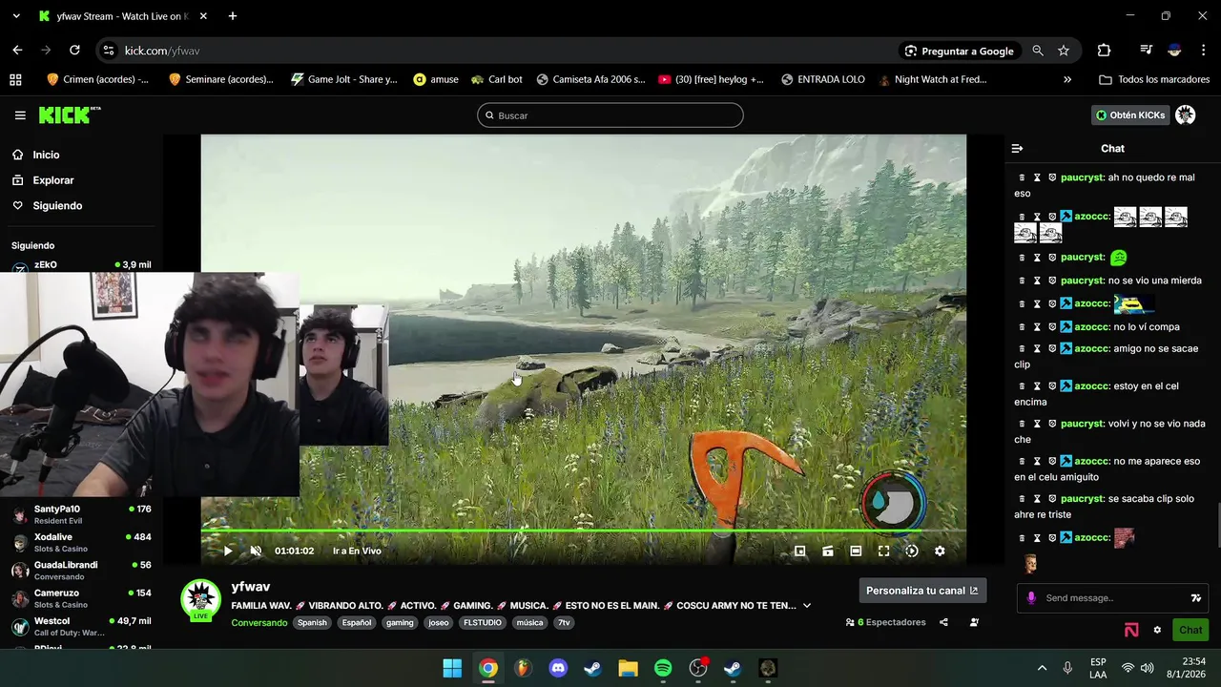Viewport: 1221px width, 687px height.
Task: Open the yfwav channel avatar with LIVE badge
Action: click(200, 599)
